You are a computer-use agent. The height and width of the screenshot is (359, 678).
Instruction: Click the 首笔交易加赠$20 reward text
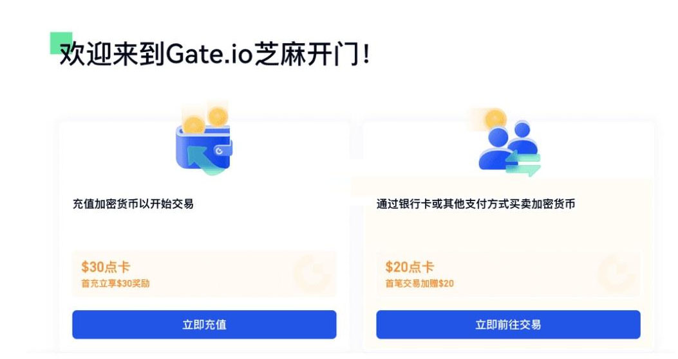tap(419, 283)
